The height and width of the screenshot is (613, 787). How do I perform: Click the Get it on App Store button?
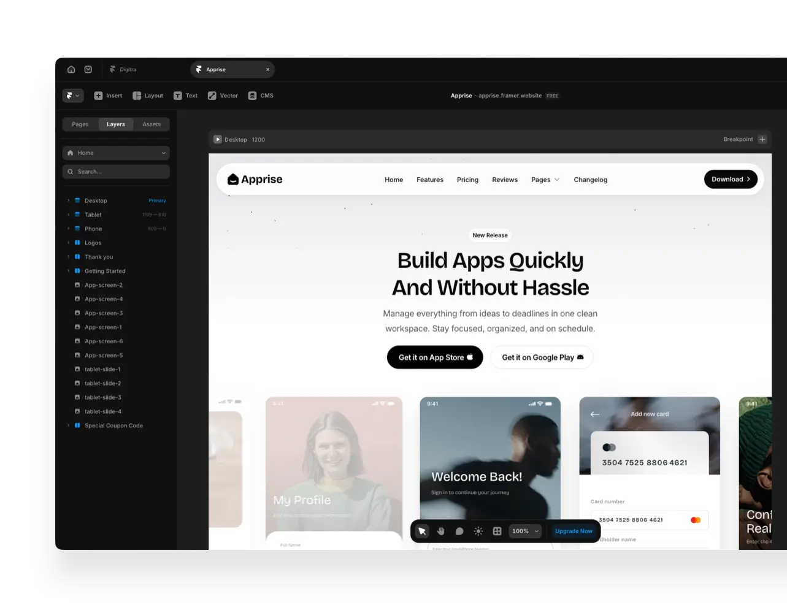tap(435, 357)
